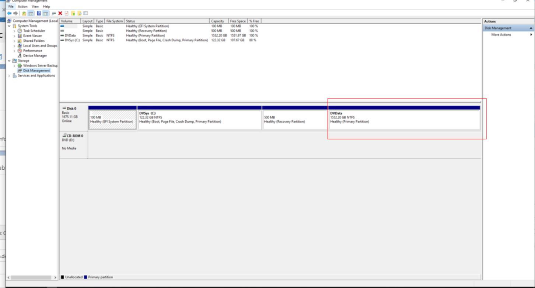This screenshot has width=535, height=288.
Task: Click the Task Scheduler clock icon
Action: click(20, 31)
